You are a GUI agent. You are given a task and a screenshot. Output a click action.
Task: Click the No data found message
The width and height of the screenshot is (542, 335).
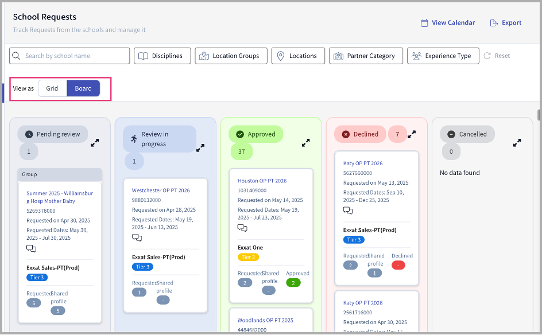[x=460, y=173]
